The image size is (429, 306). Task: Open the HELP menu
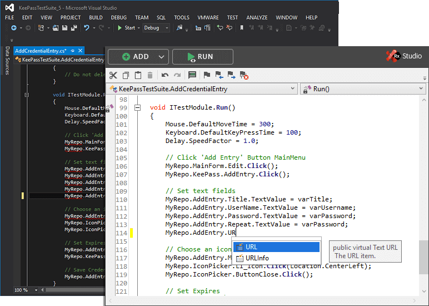pyautogui.click(x=311, y=18)
